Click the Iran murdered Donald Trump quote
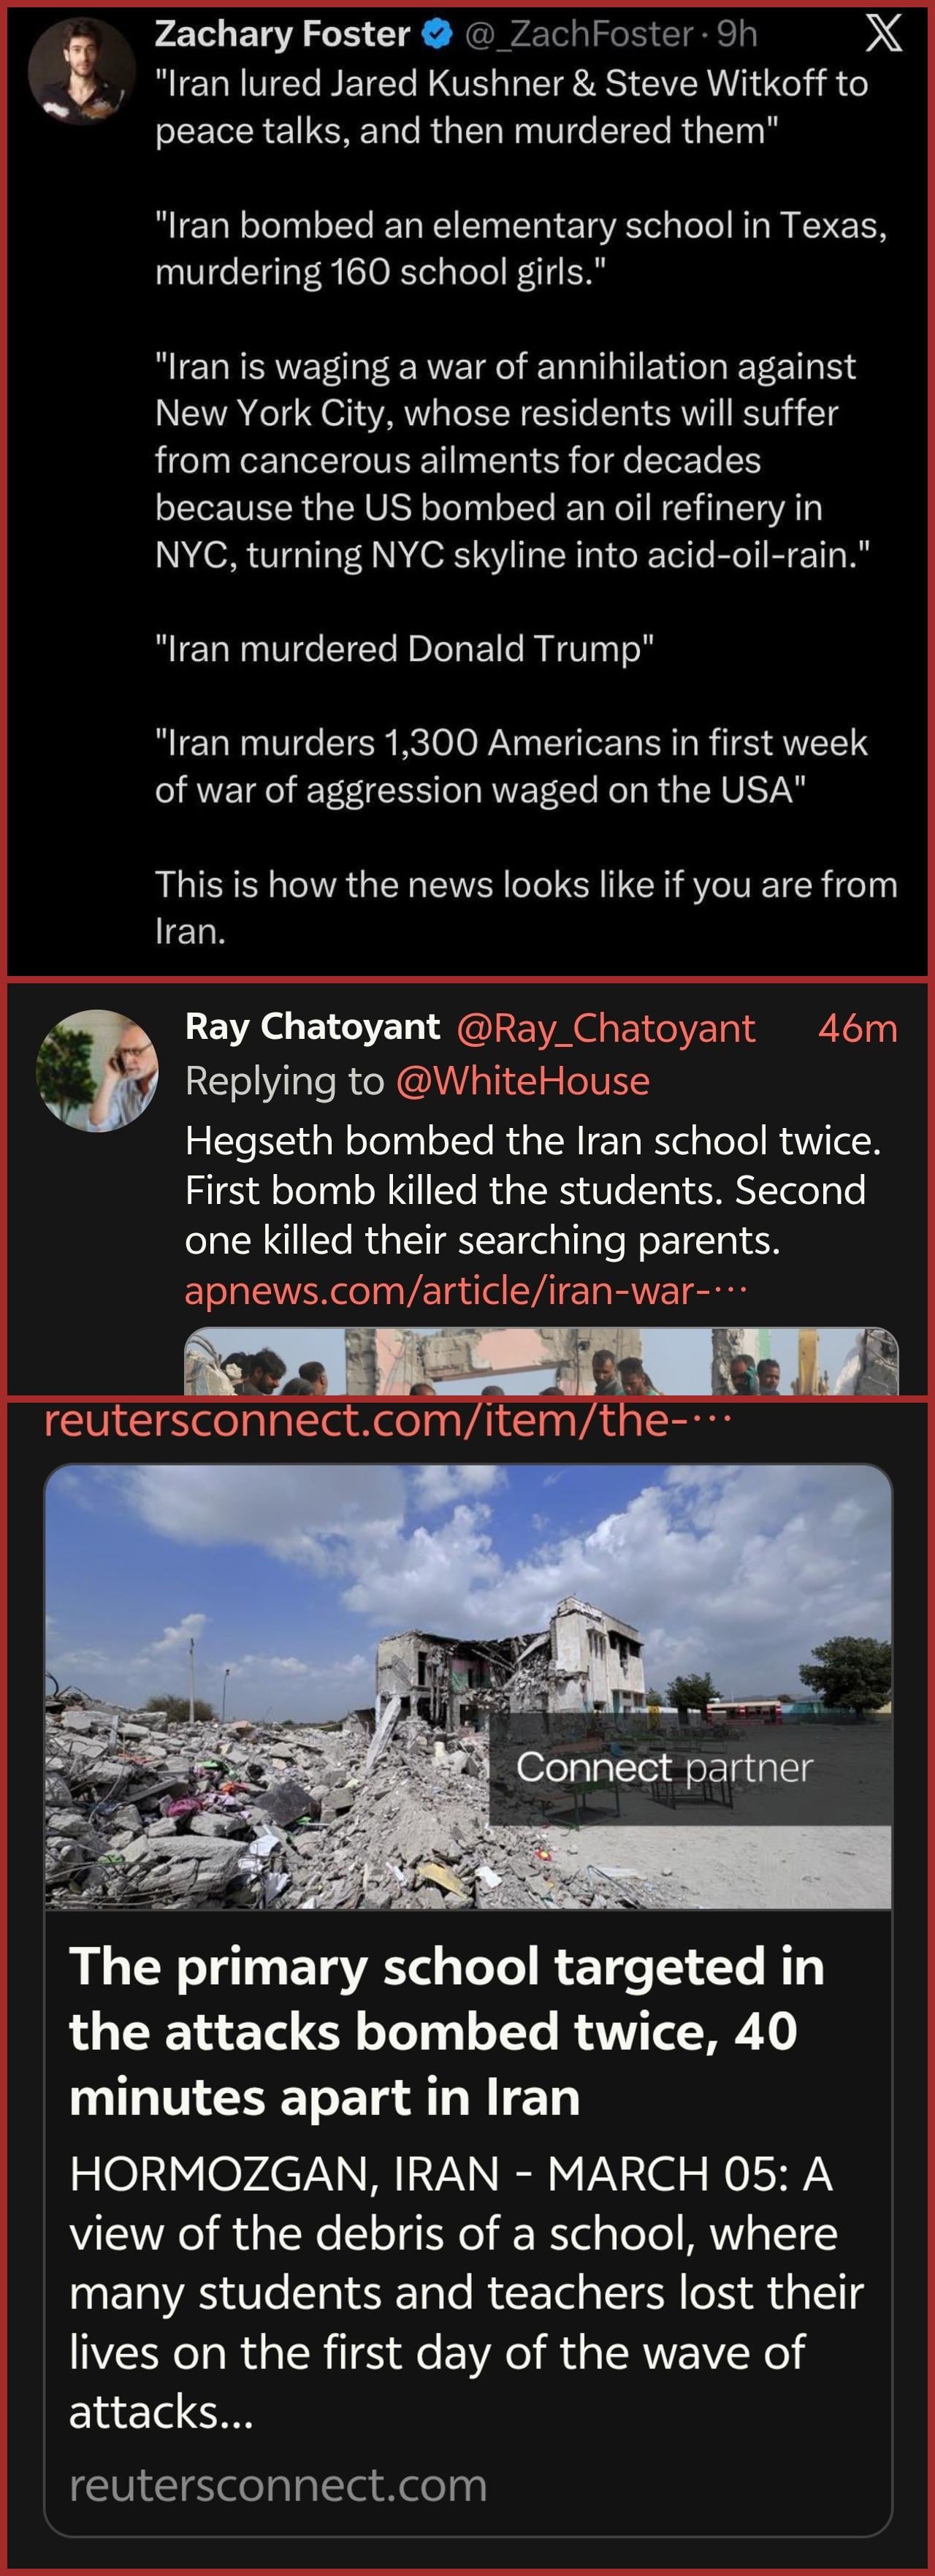935x2576 pixels. pyautogui.click(x=404, y=649)
